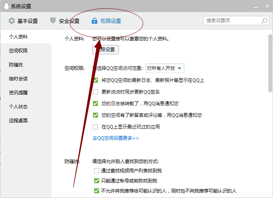The width and height of the screenshot is (273, 198).
Task: Click the gear icon beside 基本设置
Action: pos(12,21)
